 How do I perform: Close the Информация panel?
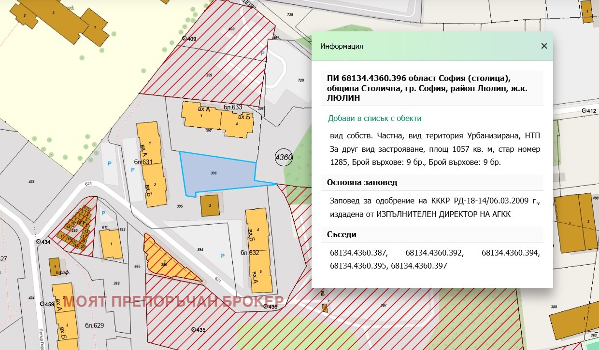544,46
